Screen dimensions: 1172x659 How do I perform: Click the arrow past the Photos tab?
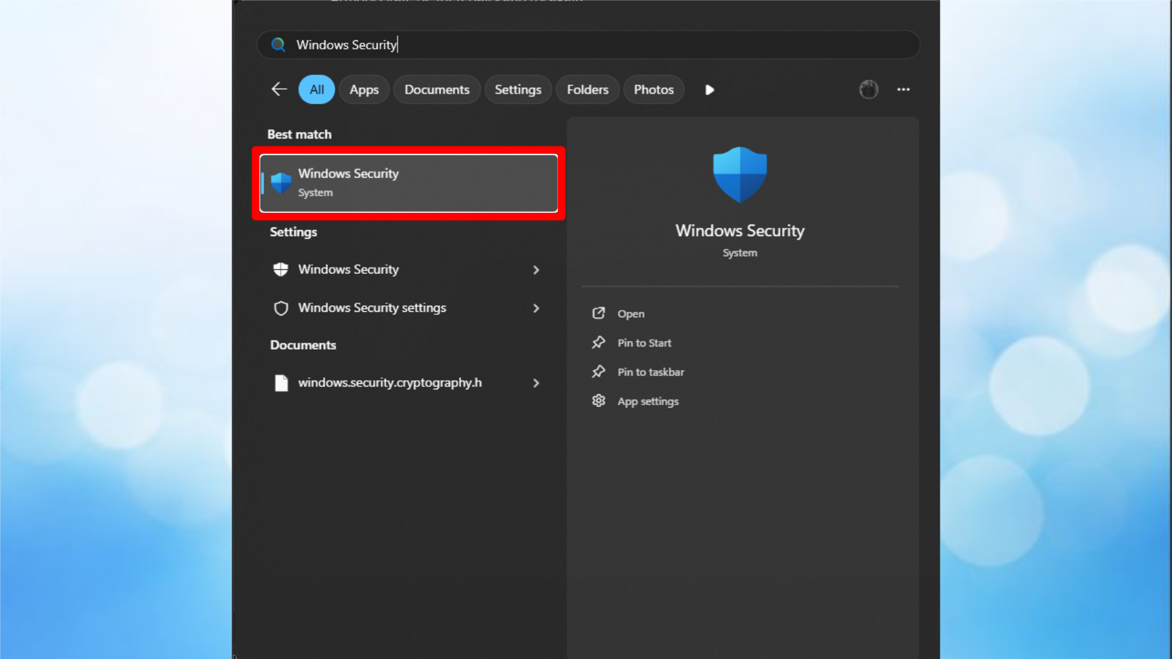[x=709, y=89]
